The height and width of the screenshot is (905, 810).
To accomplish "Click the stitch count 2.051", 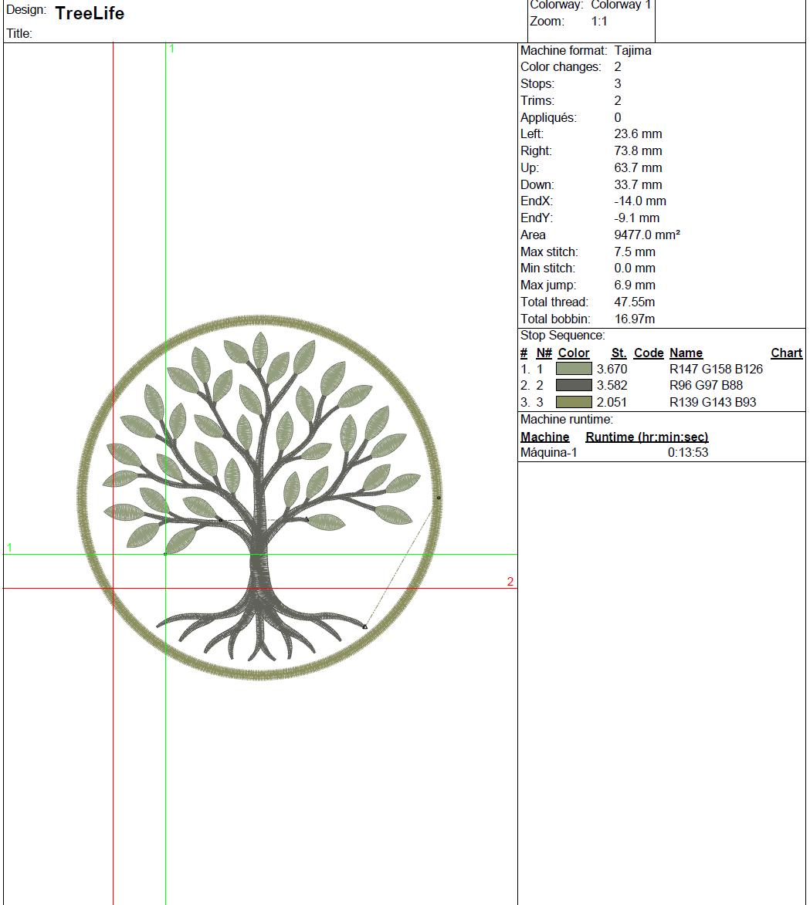I will click(612, 402).
